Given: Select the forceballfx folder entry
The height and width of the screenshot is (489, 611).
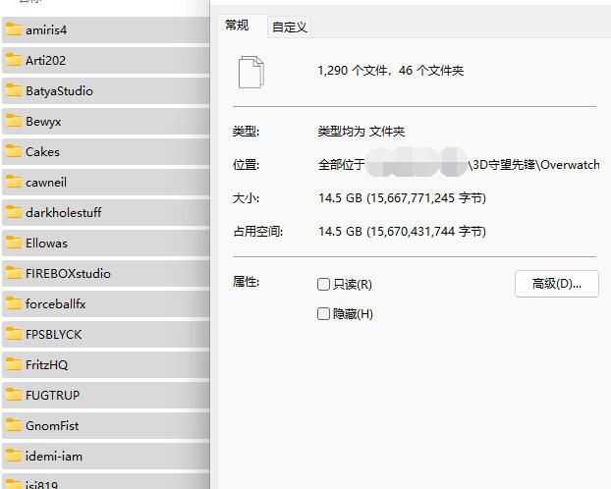Looking at the screenshot, I should pos(55,303).
